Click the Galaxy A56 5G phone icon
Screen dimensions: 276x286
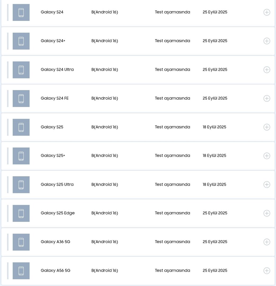pyautogui.click(x=21, y=271)
